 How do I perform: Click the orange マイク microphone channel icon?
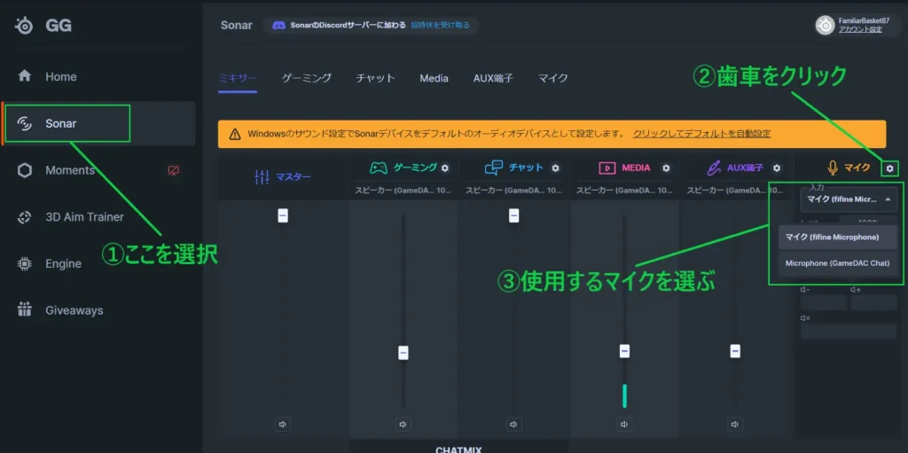tap(833, 168)
